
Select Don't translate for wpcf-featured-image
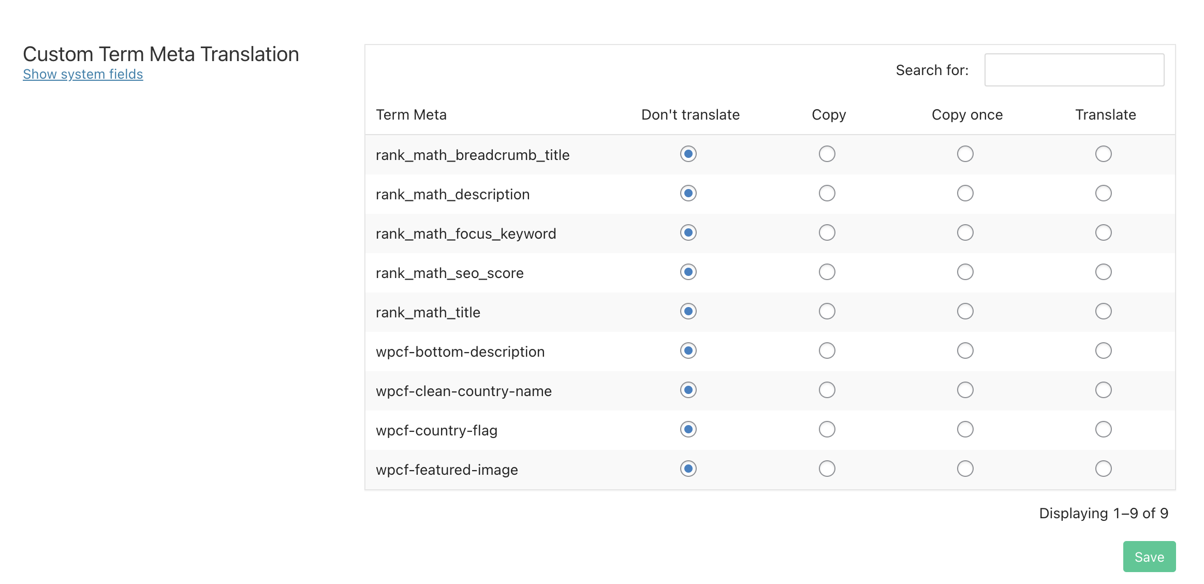click(688, 469)
